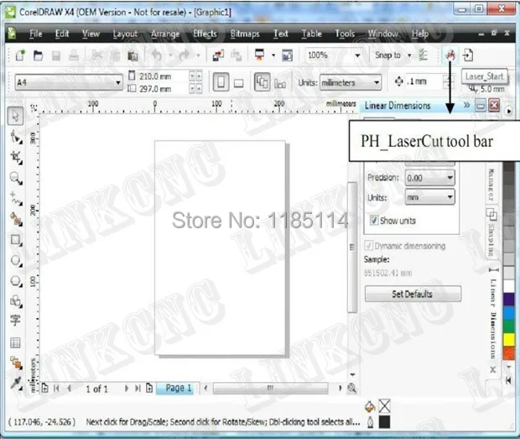Select the Interactive Blend tool
Viewport: 520px width, 439px height.
click(16, 363)
